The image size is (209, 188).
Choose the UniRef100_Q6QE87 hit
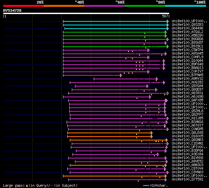tap(187, 90)
